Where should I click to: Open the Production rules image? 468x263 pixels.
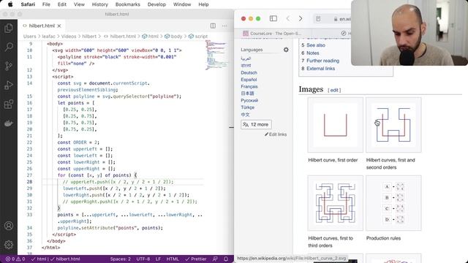pos(393,203)
